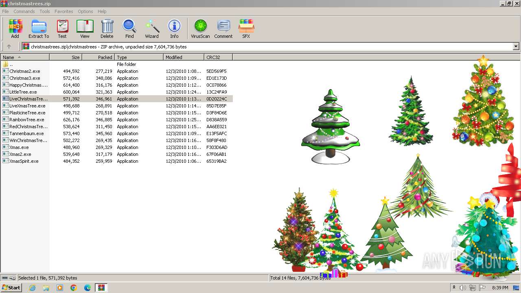Click the SFX conversion icon
This screenshot has height=293, width=521.
tap(246, 29)
